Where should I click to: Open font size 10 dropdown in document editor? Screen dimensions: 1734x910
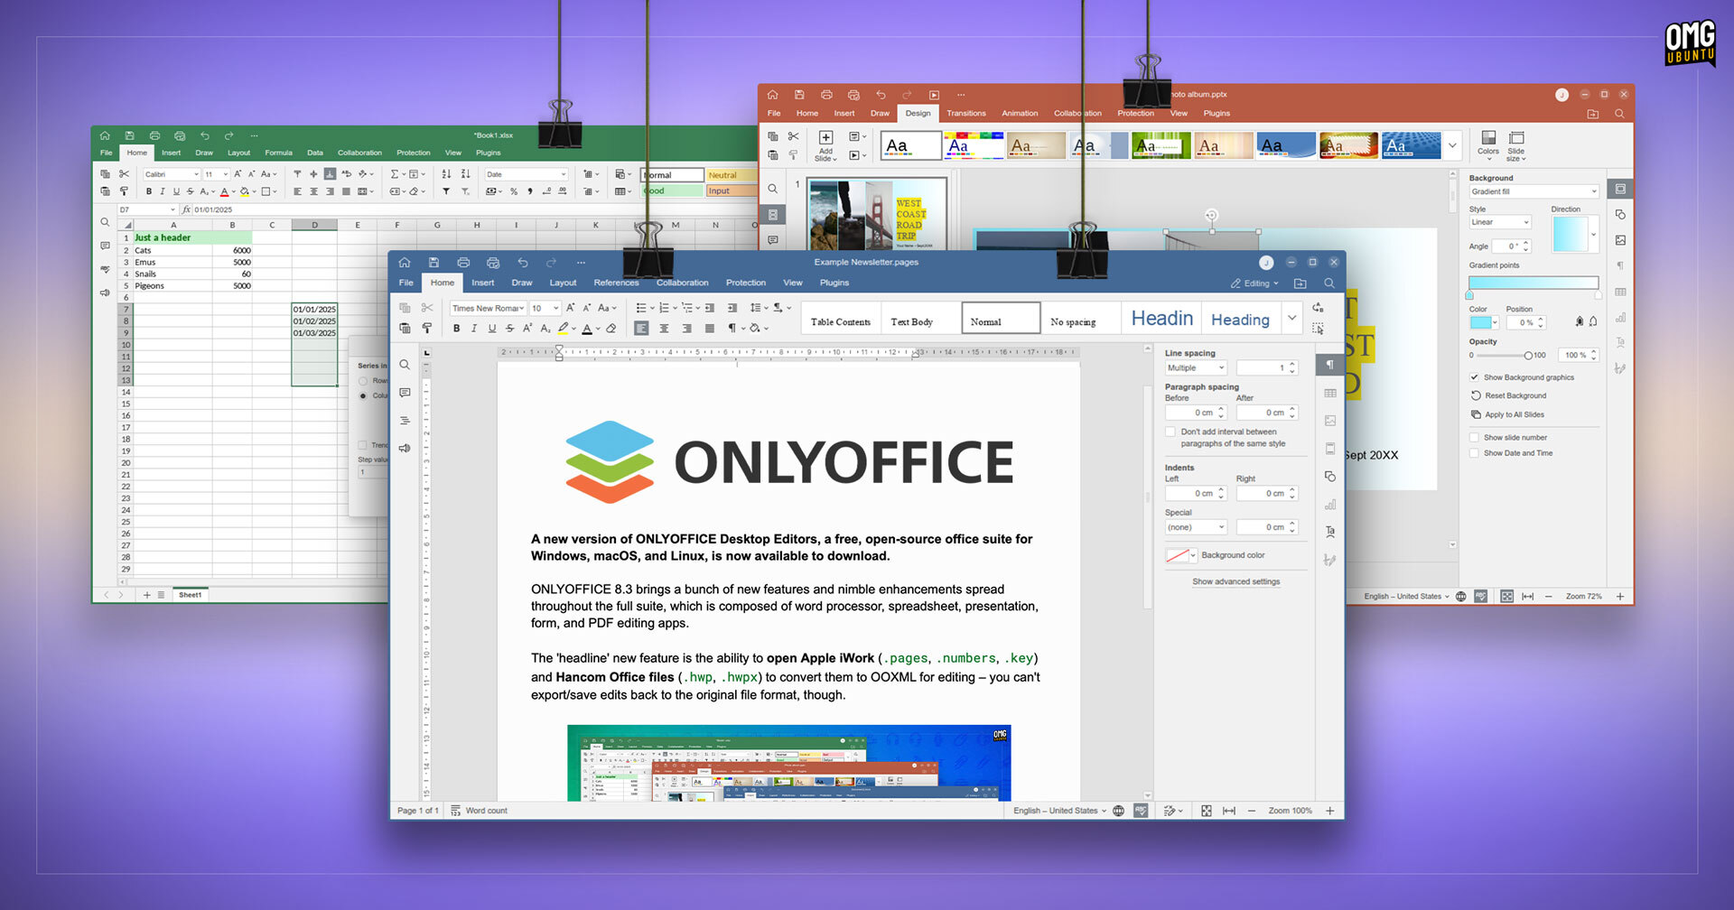click(x=545, y=309)
